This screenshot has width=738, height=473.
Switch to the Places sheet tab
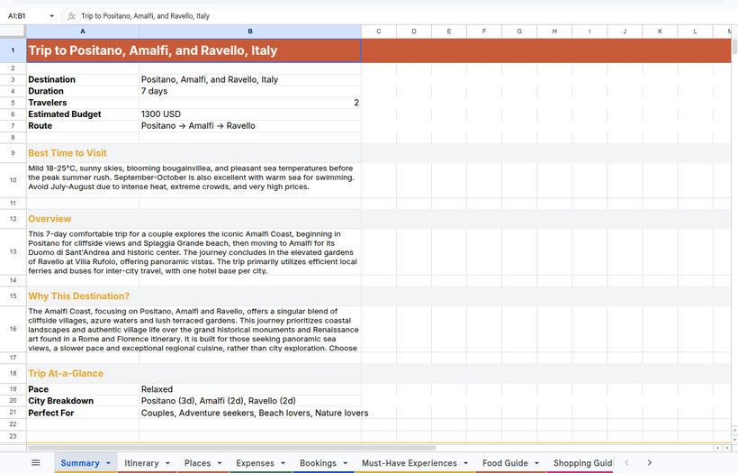click(x=197, y=463)
